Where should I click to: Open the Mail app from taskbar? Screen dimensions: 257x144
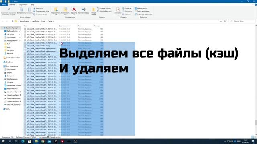click(49, 141)
